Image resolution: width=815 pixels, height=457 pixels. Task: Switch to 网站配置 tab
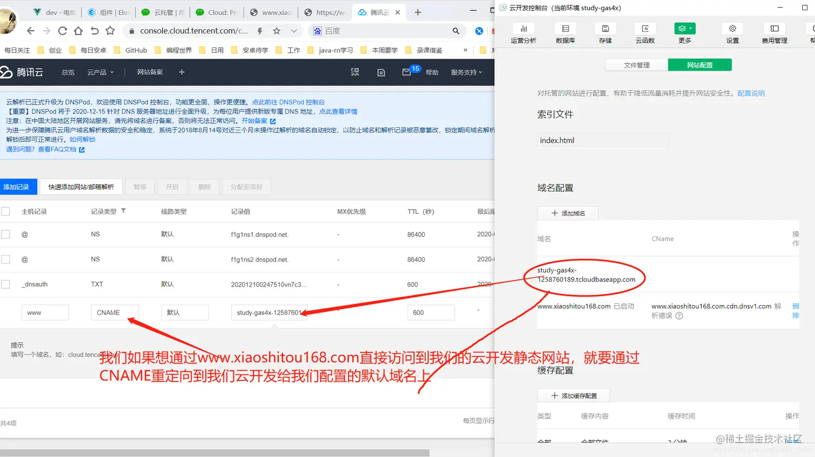coord(700,65)
